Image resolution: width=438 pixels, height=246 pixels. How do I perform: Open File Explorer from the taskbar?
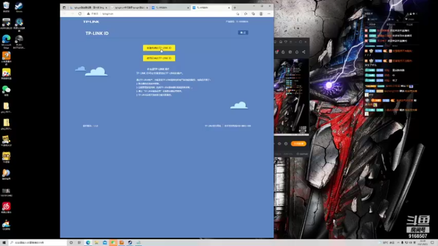coord(96,243)
